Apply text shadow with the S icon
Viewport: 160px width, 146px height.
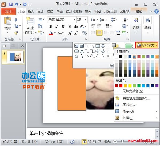tap(70, 27)
